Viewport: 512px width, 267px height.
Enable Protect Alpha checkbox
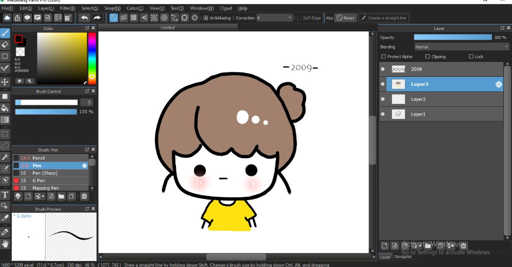[x=383, y=56]
